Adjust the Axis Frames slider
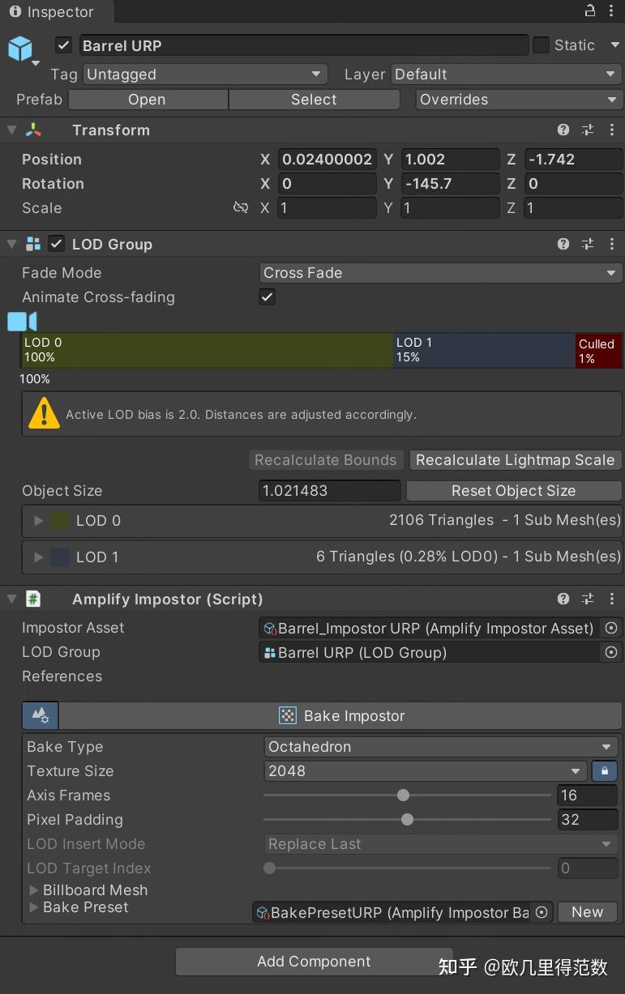The width and height of the screenshot is (625, 994). pyautogui.click(x=408, y=795)
